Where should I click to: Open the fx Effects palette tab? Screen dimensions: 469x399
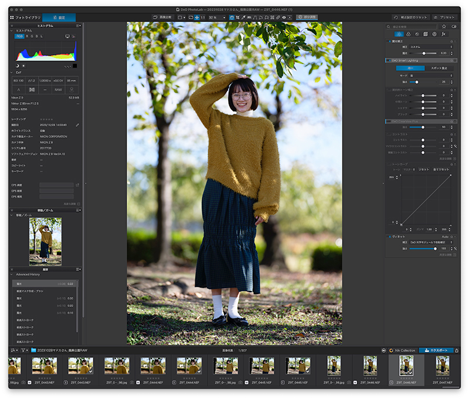point(444,34)
